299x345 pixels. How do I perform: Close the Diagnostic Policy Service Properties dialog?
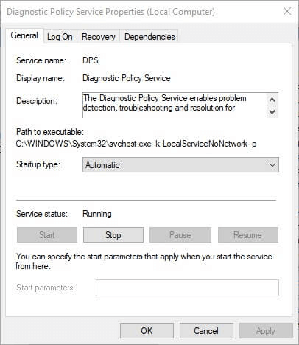287,11
